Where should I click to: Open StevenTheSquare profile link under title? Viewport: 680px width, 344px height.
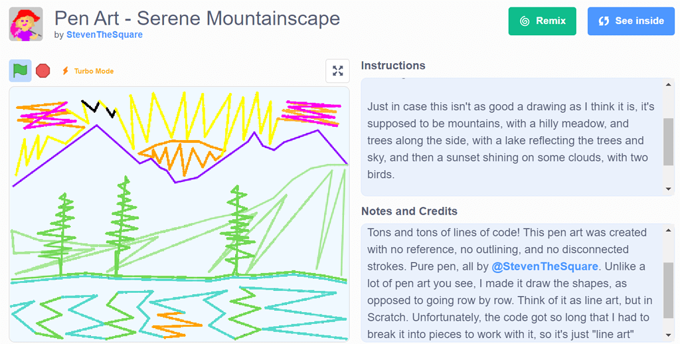click(104, 35)
